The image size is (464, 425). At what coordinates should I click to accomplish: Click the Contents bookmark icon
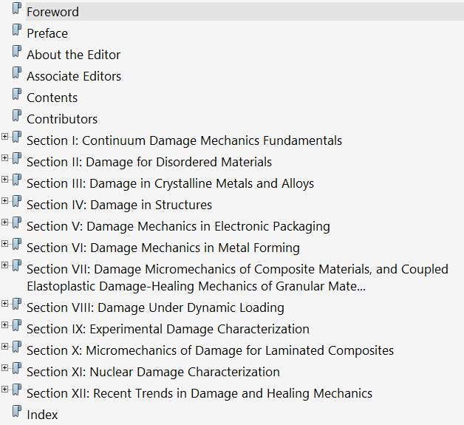click(17, 95)
